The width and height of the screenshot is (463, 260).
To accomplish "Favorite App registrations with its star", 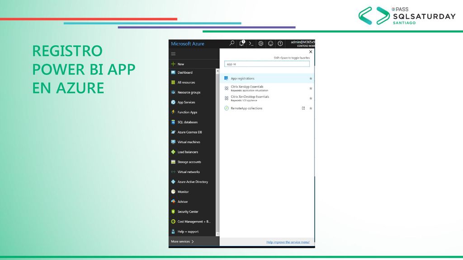I will pyautogui.click(x=311, y=79).
